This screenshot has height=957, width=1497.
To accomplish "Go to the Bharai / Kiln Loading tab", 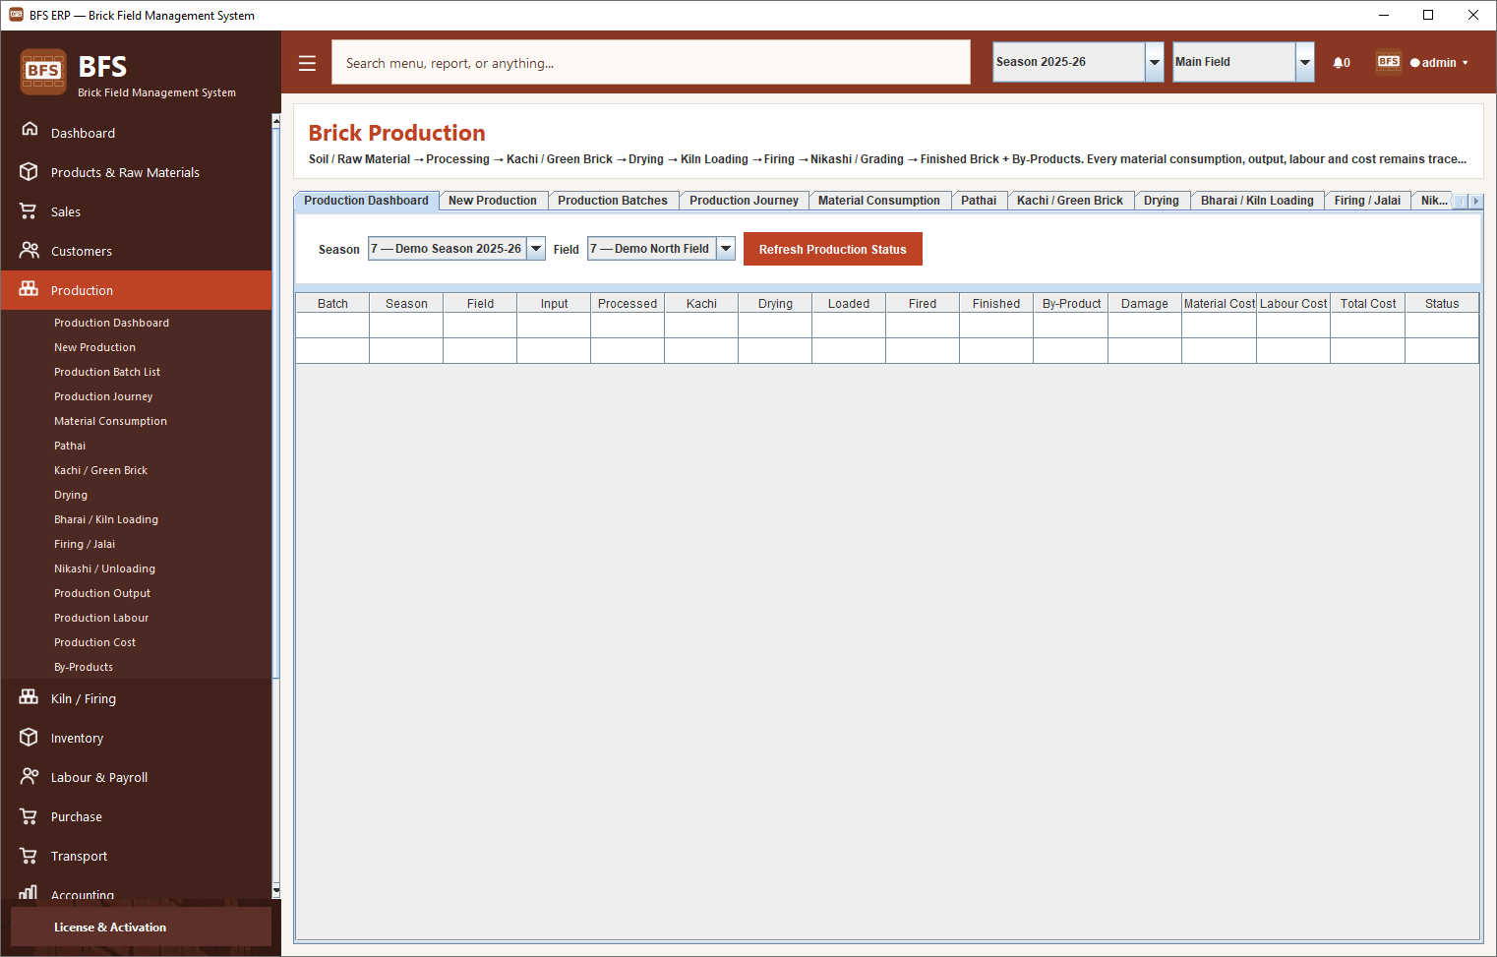I will point(1257,201).
